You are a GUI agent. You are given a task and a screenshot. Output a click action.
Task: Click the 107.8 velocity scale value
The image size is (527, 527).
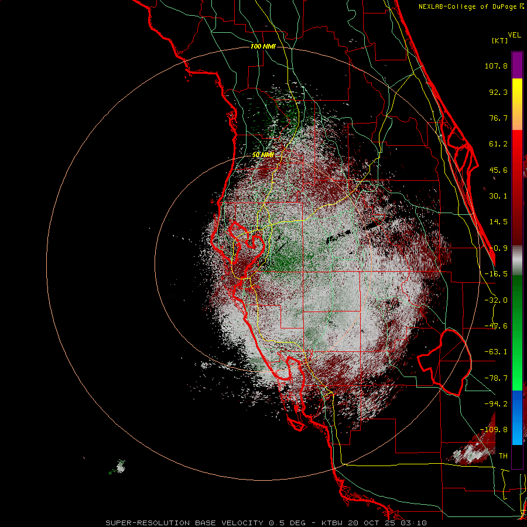coord(496,66)
